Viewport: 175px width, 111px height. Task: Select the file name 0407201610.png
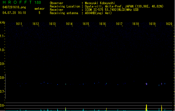pos(14,7)
